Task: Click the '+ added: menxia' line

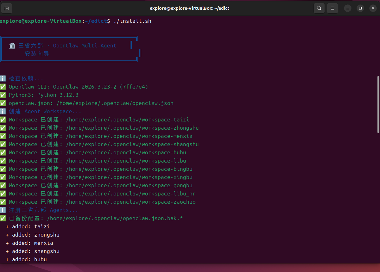Action: 29,243
